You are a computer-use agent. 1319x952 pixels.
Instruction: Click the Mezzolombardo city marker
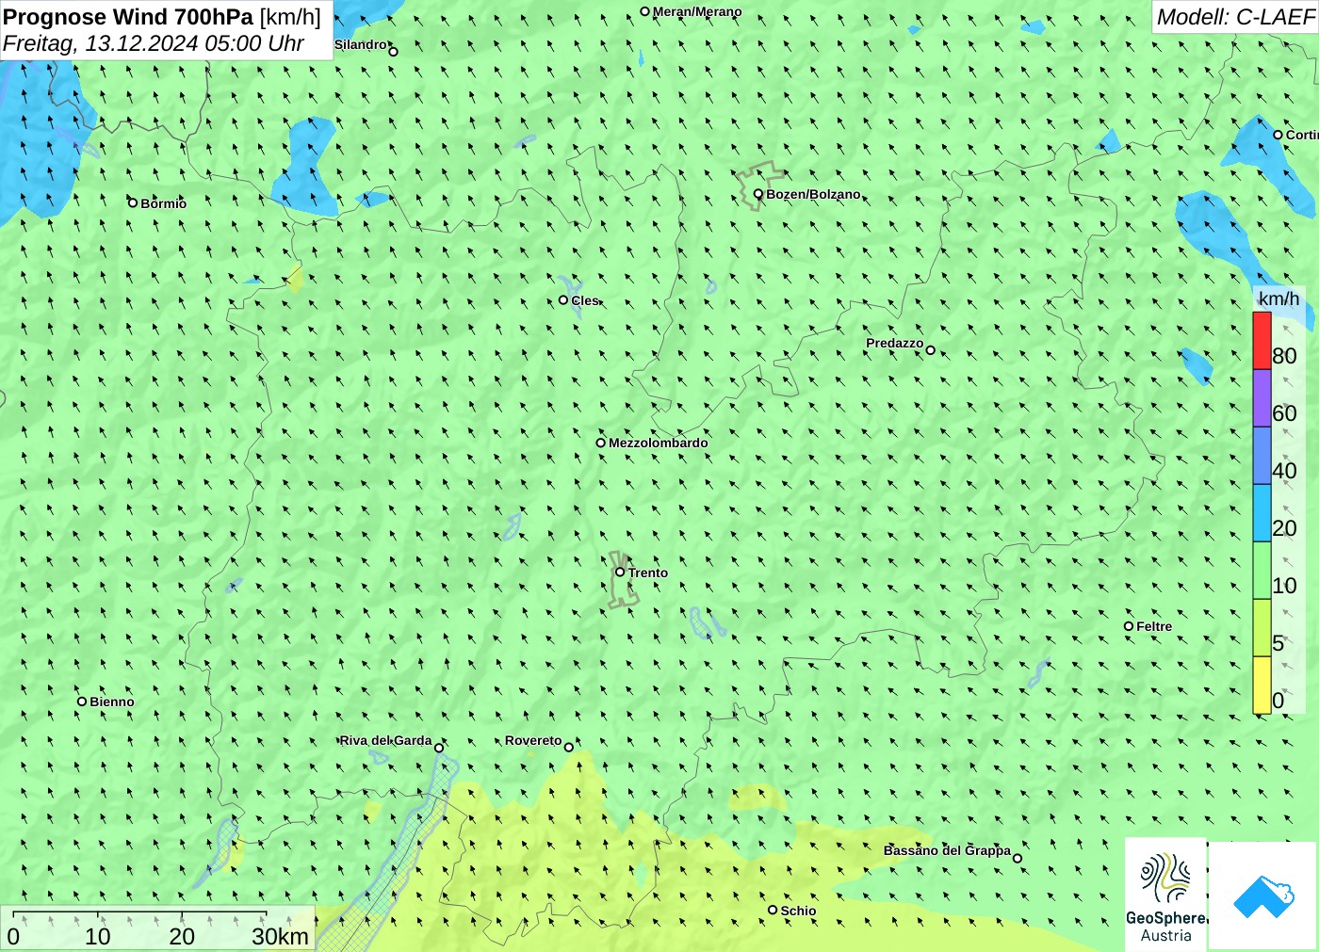point(601,443)
